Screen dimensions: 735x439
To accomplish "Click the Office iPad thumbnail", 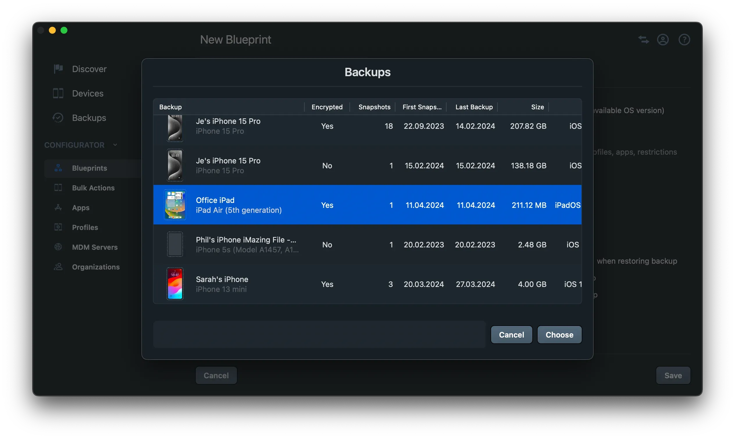I will tap(175, 205).
